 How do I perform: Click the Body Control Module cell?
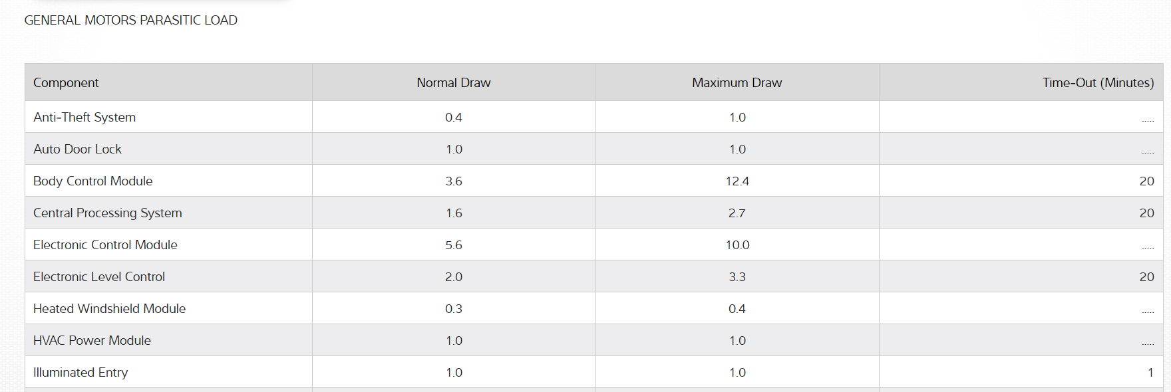tap(93, 181)
